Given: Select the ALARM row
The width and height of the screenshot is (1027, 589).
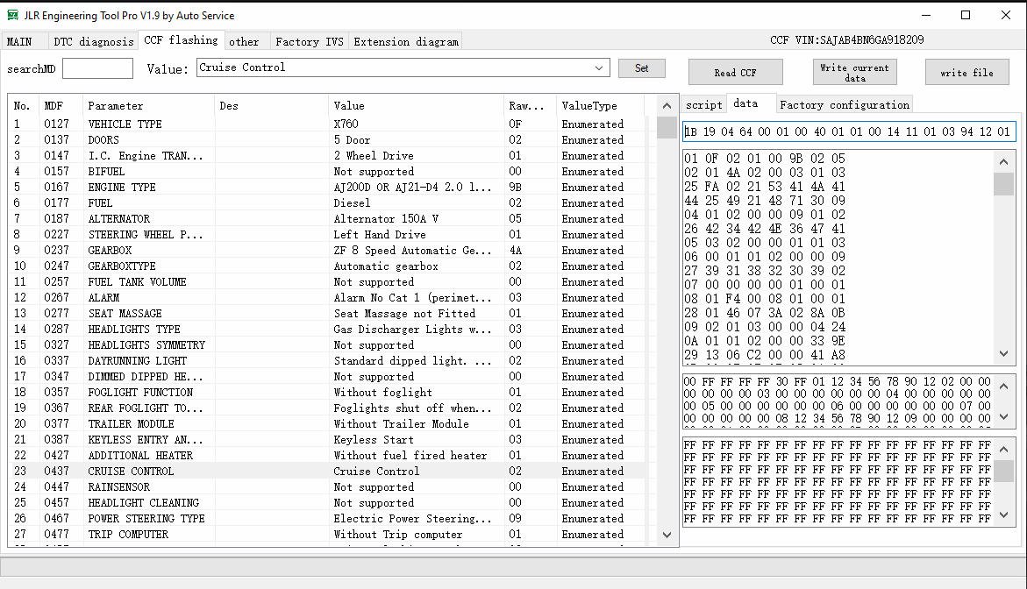Looking at the screenshot, I should 327,297.
